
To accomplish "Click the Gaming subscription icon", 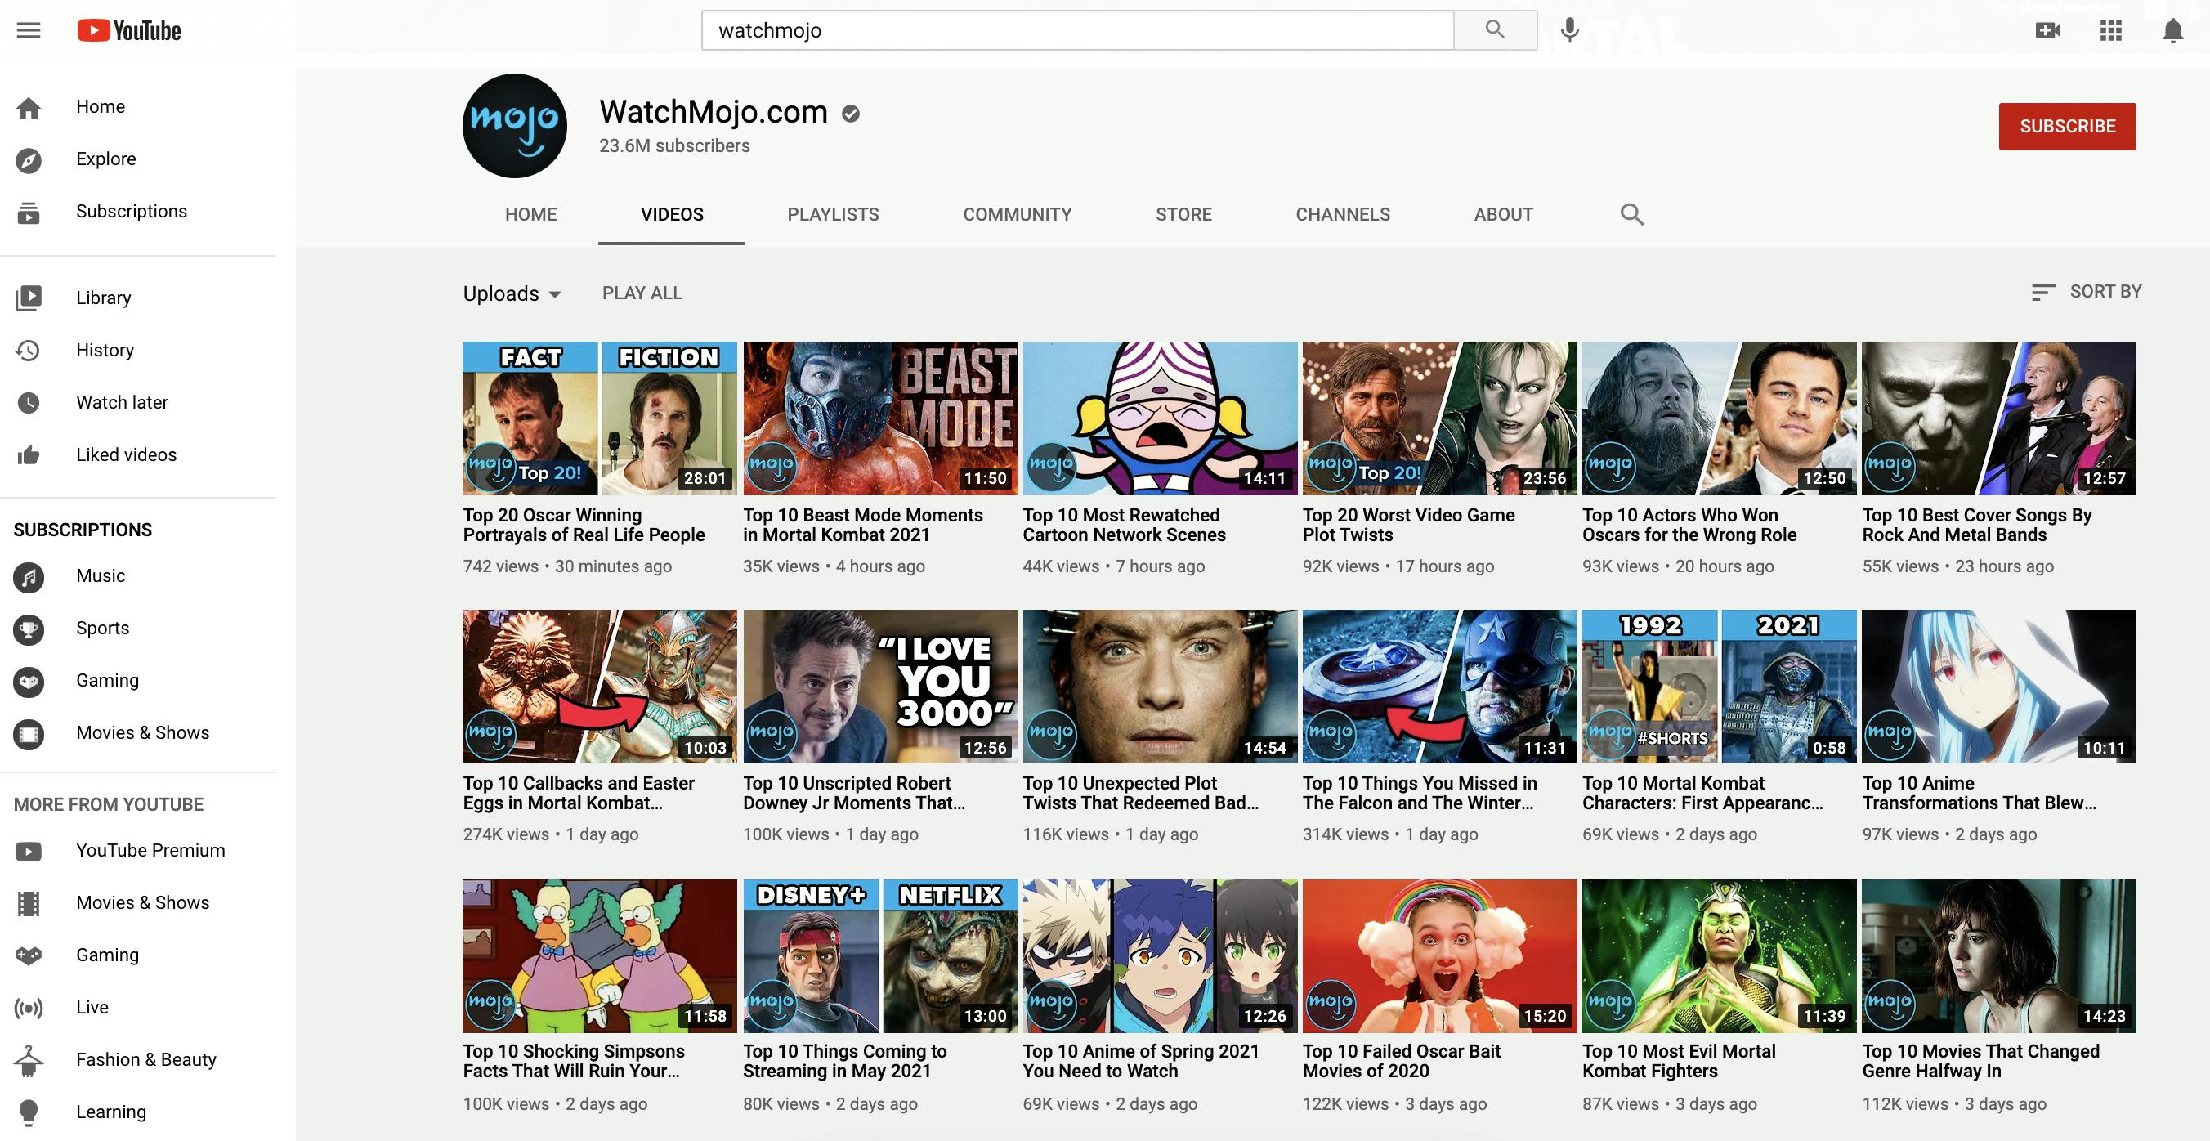I will 29,681.
